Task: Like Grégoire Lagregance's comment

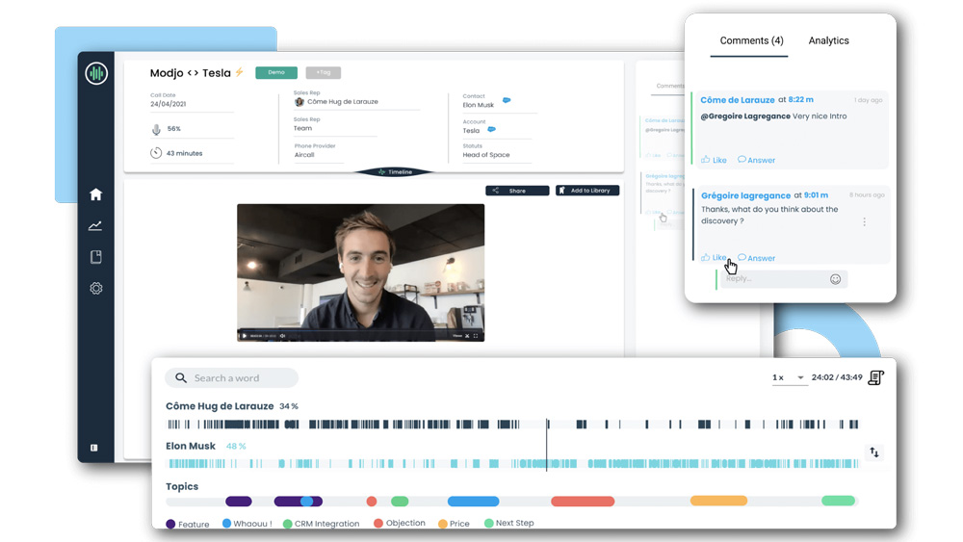Action: pos(714,258)
